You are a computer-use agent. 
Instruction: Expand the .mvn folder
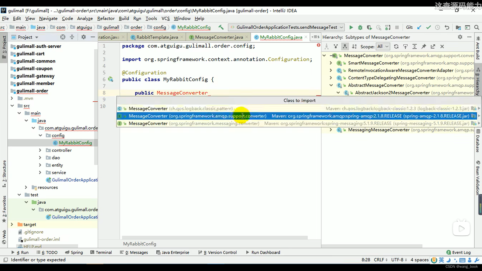pyautogui.click(x=12, y=98)
